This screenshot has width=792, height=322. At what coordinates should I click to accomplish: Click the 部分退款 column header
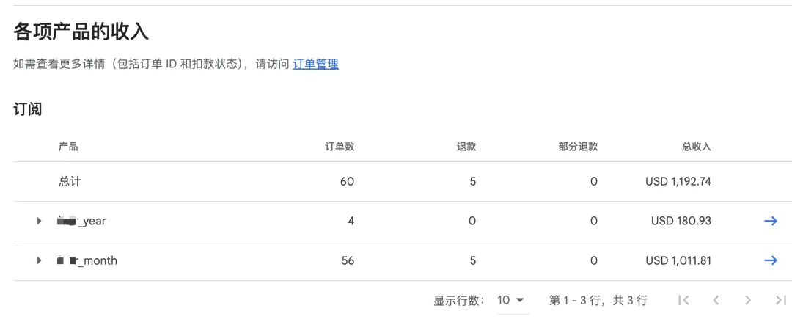tap(578, 147)
